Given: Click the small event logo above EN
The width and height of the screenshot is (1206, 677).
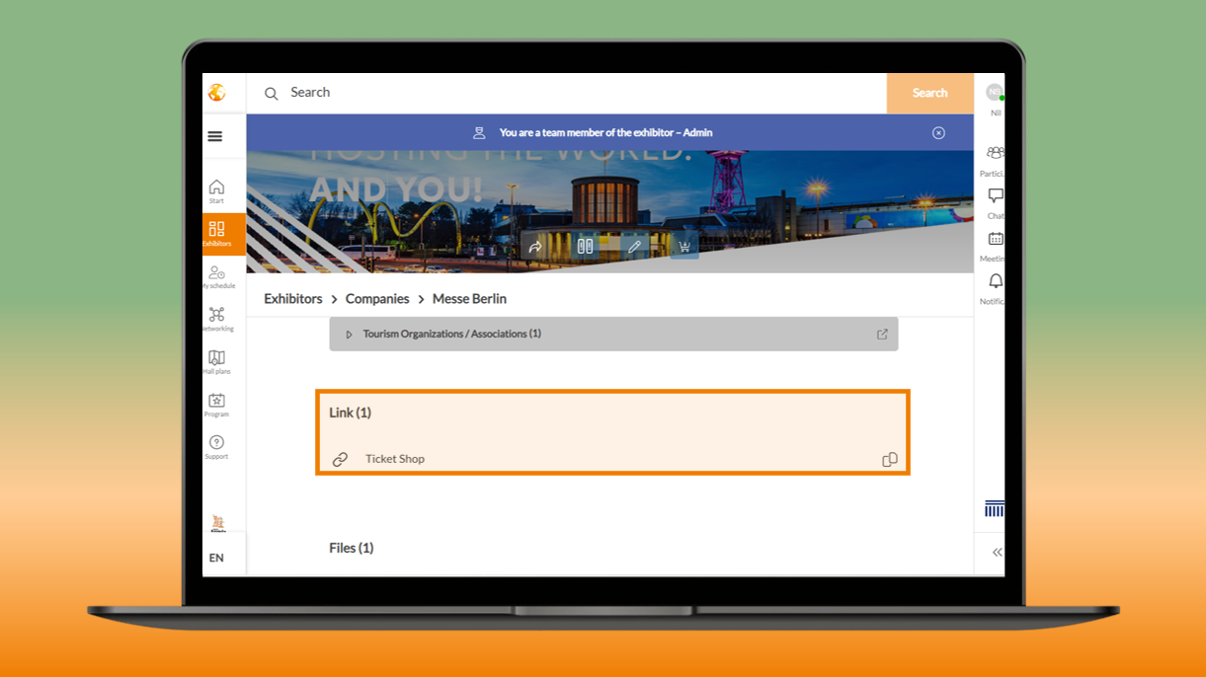Looking at the screenshot, I should 217,523.
